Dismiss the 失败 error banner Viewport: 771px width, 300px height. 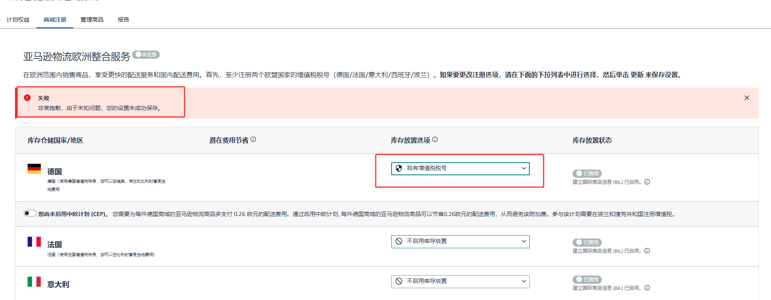pos(747,98)
